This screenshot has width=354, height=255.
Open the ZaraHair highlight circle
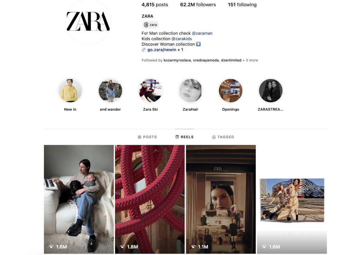click(190, 90)
